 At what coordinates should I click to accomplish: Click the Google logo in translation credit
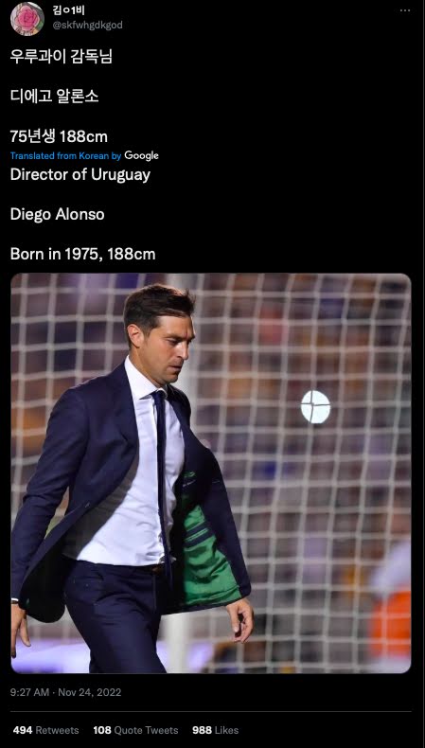(x=141, y=155)
